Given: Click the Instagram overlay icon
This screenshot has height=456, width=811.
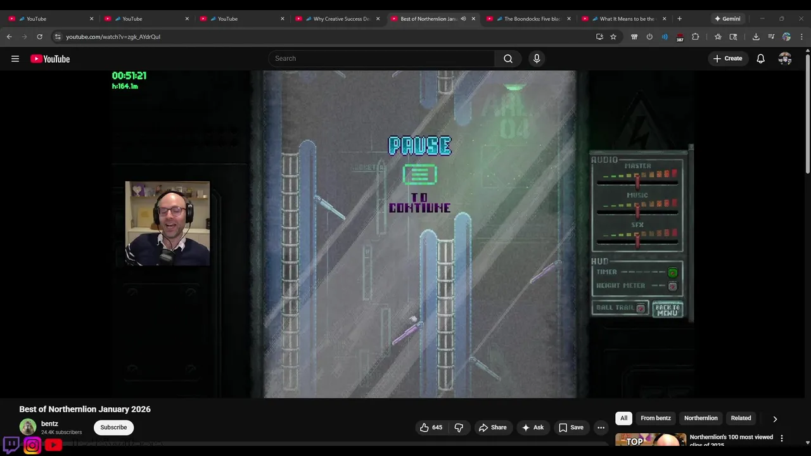Looking at the screenshot, I should tap(32, 445).
